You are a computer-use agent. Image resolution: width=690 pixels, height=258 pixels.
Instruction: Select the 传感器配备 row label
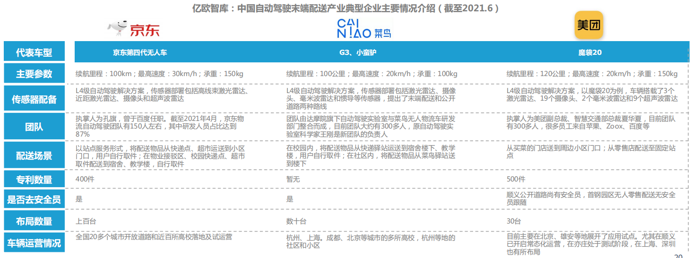(34, 99)
